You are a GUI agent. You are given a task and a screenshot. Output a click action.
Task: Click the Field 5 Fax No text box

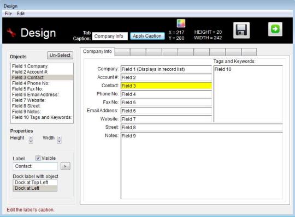[x=166, y=103]
